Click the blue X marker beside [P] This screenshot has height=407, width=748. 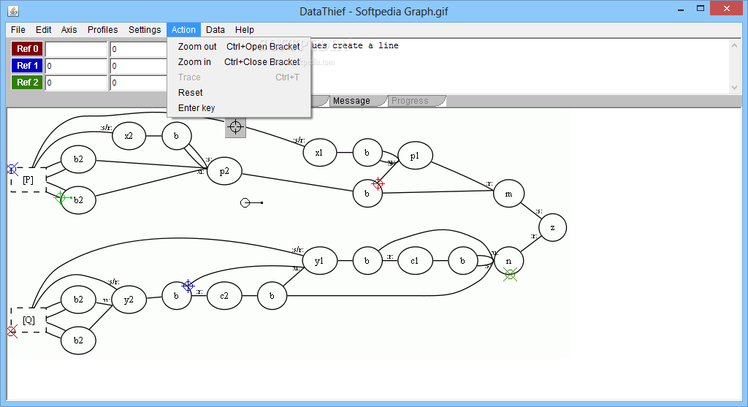pyautogui.click(x=12, y=169)
